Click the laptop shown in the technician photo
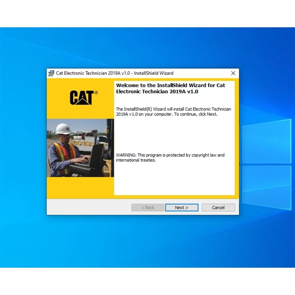The height and width of the screenshot is (295, 295). tap(89, 159)
